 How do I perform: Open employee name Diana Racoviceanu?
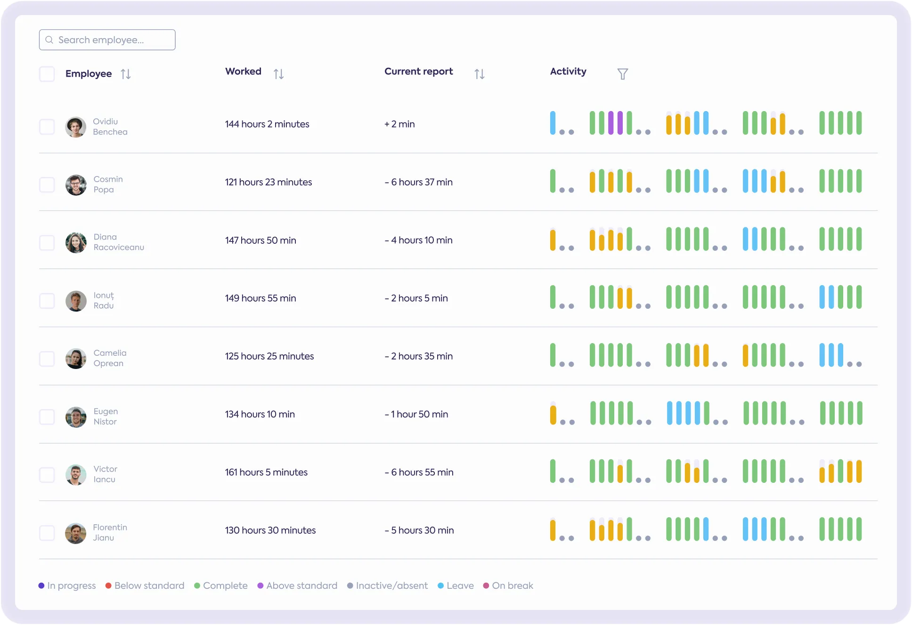(119, 242)
